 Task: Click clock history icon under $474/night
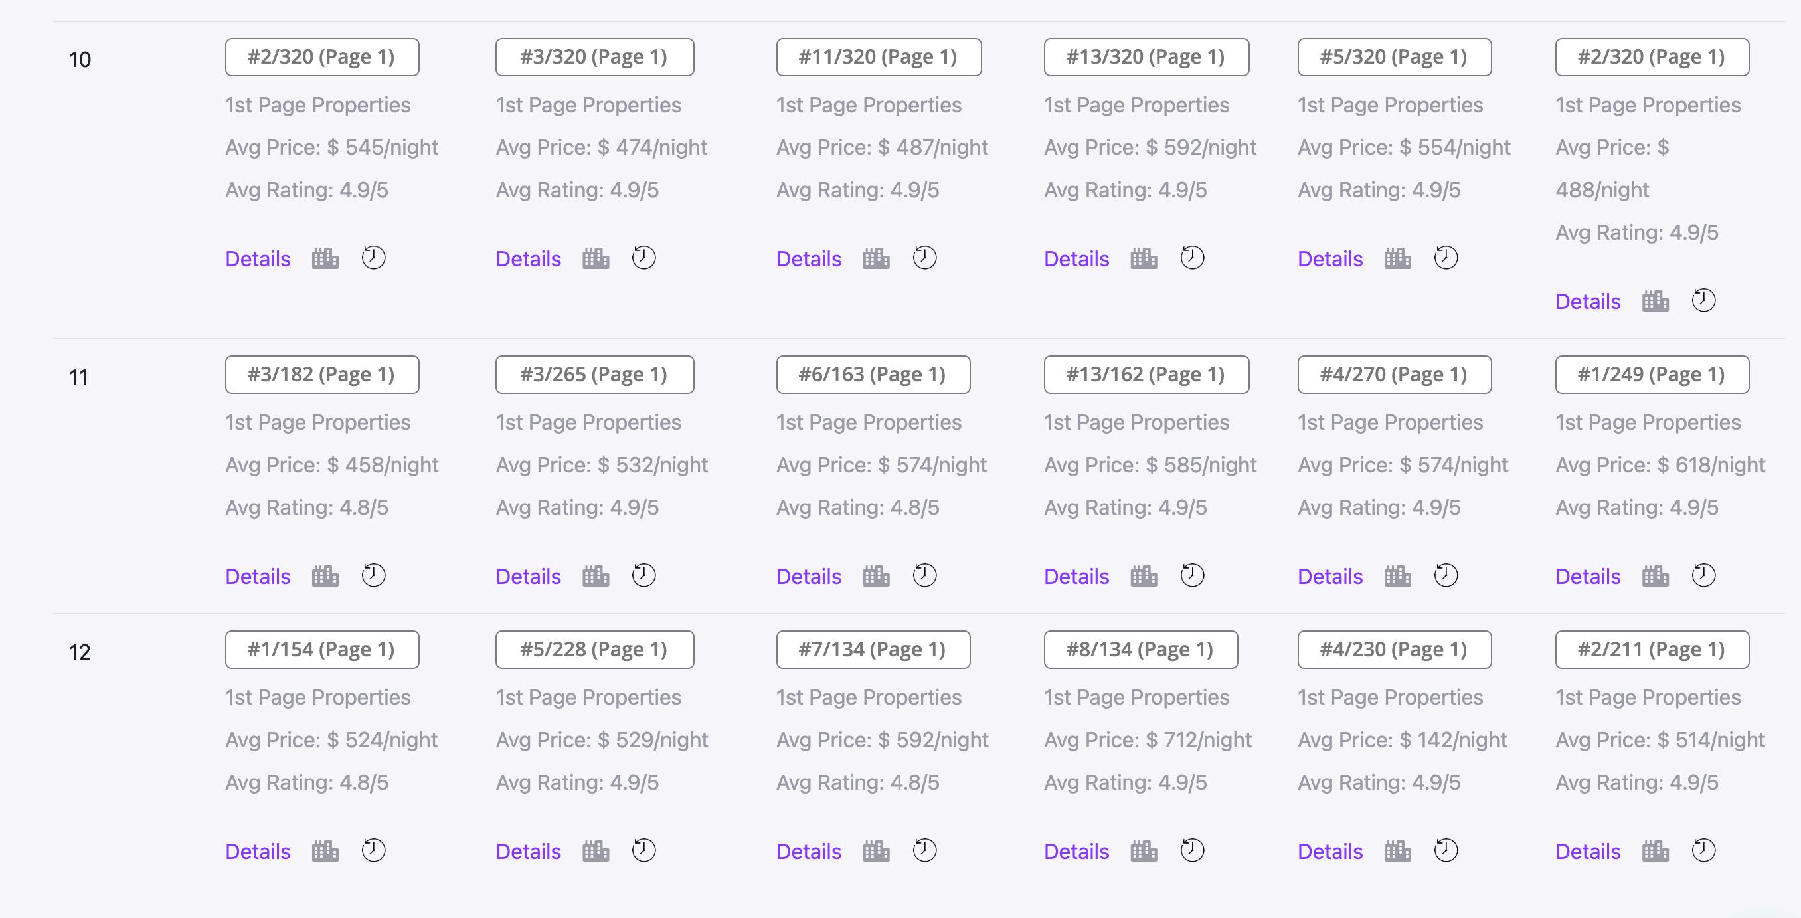644,258
